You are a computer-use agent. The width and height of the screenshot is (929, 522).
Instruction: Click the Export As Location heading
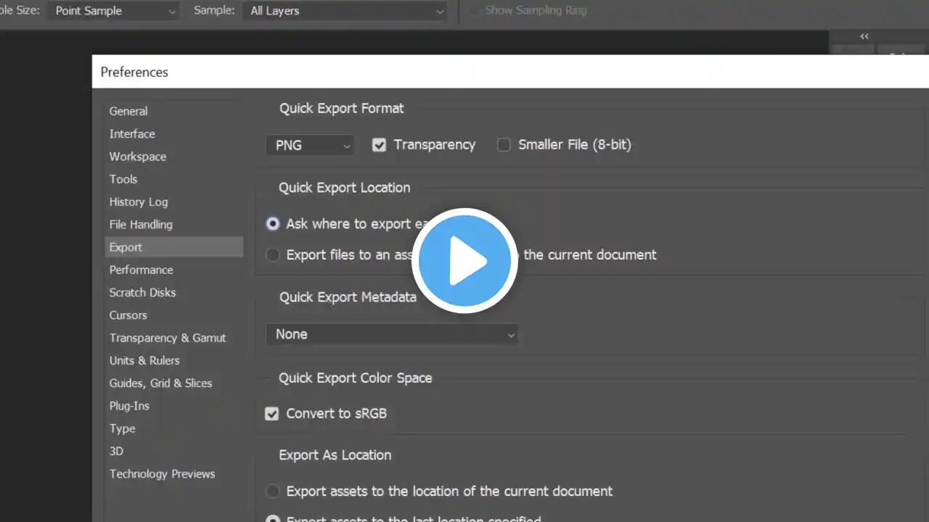(335, 455)
